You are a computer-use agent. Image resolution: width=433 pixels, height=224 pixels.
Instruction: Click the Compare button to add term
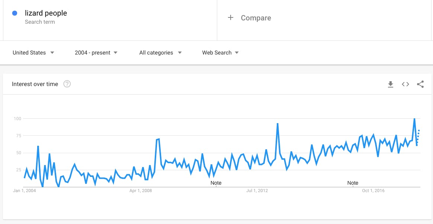(x=256, y=18)
